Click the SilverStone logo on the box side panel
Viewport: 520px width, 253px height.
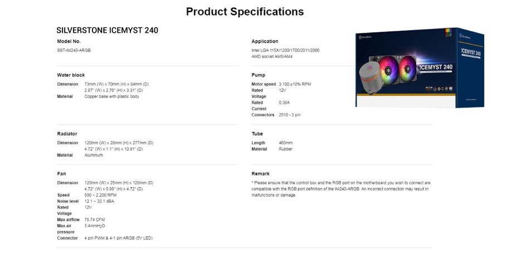(465, 36)
